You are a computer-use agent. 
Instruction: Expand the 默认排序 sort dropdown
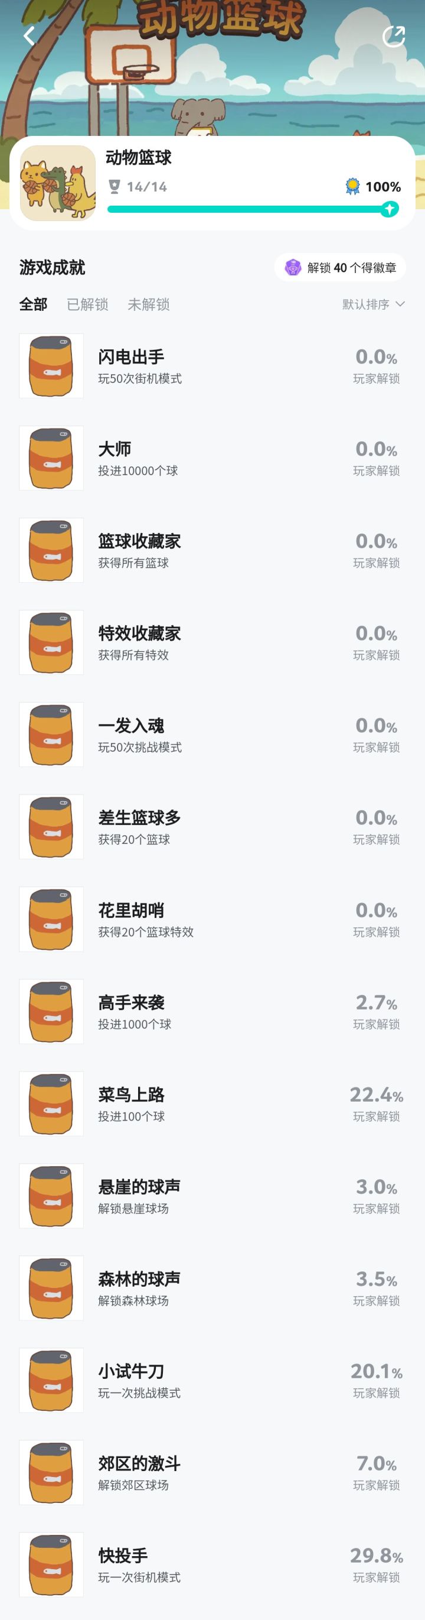[373, 304]
